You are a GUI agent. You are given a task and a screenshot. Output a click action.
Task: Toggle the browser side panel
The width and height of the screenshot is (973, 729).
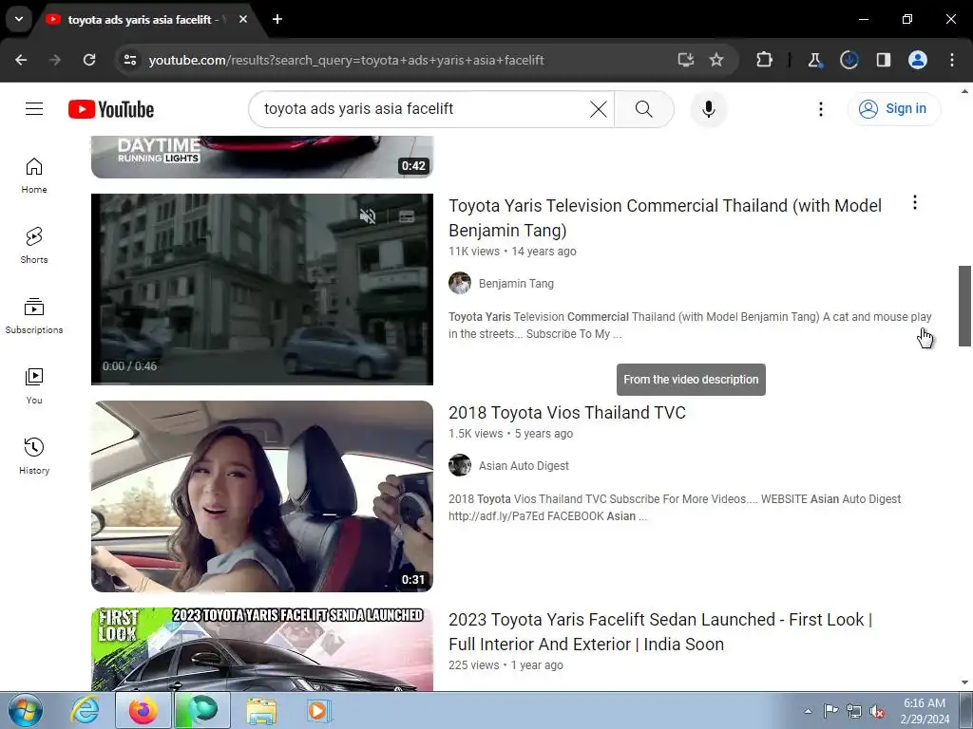pyautogui.click(x=884, y=60)
